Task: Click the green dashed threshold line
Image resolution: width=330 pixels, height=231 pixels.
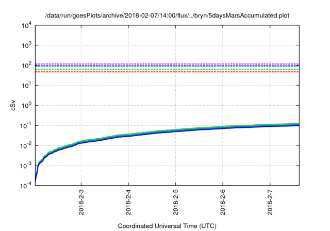Action: pyautogui.click(x=167, y=69)
